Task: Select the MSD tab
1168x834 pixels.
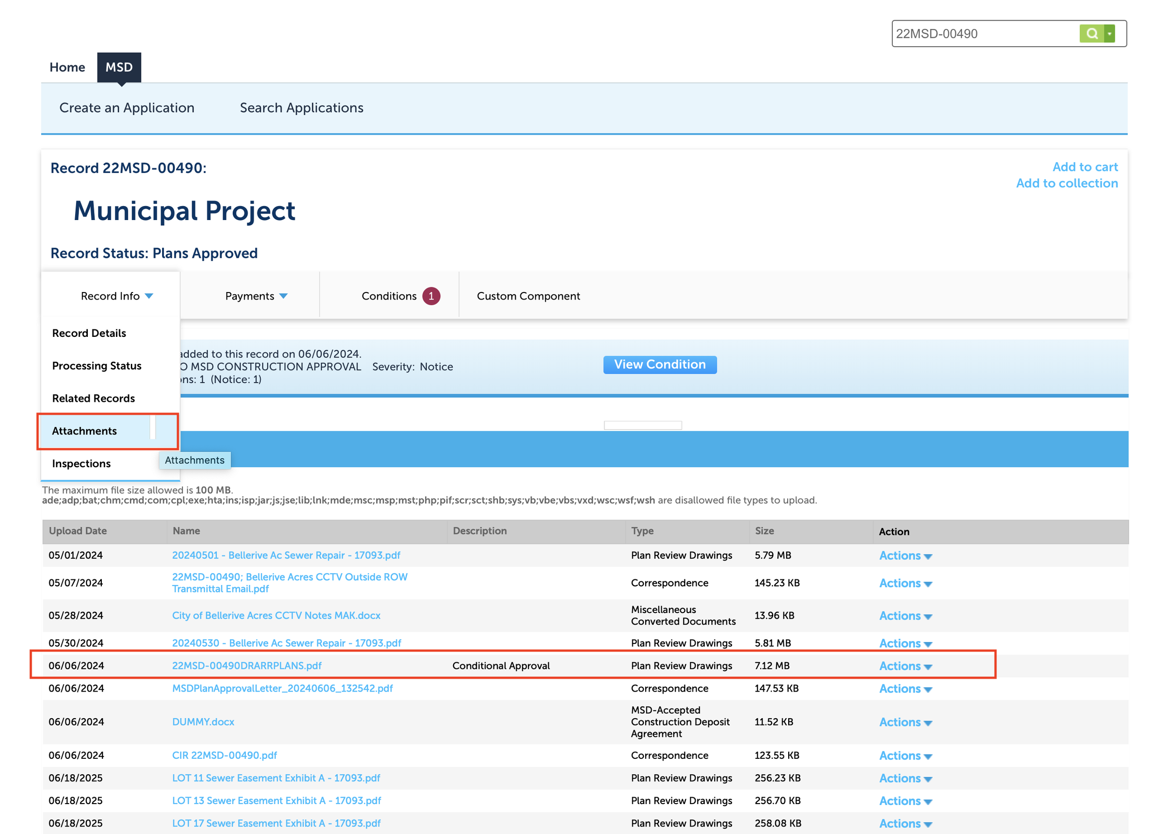Action: tap(119, 67)
